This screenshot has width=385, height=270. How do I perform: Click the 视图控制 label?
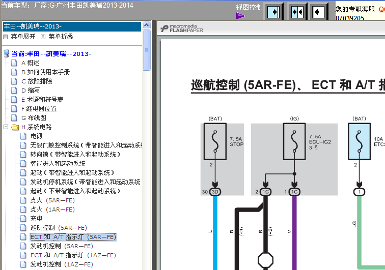249,7
